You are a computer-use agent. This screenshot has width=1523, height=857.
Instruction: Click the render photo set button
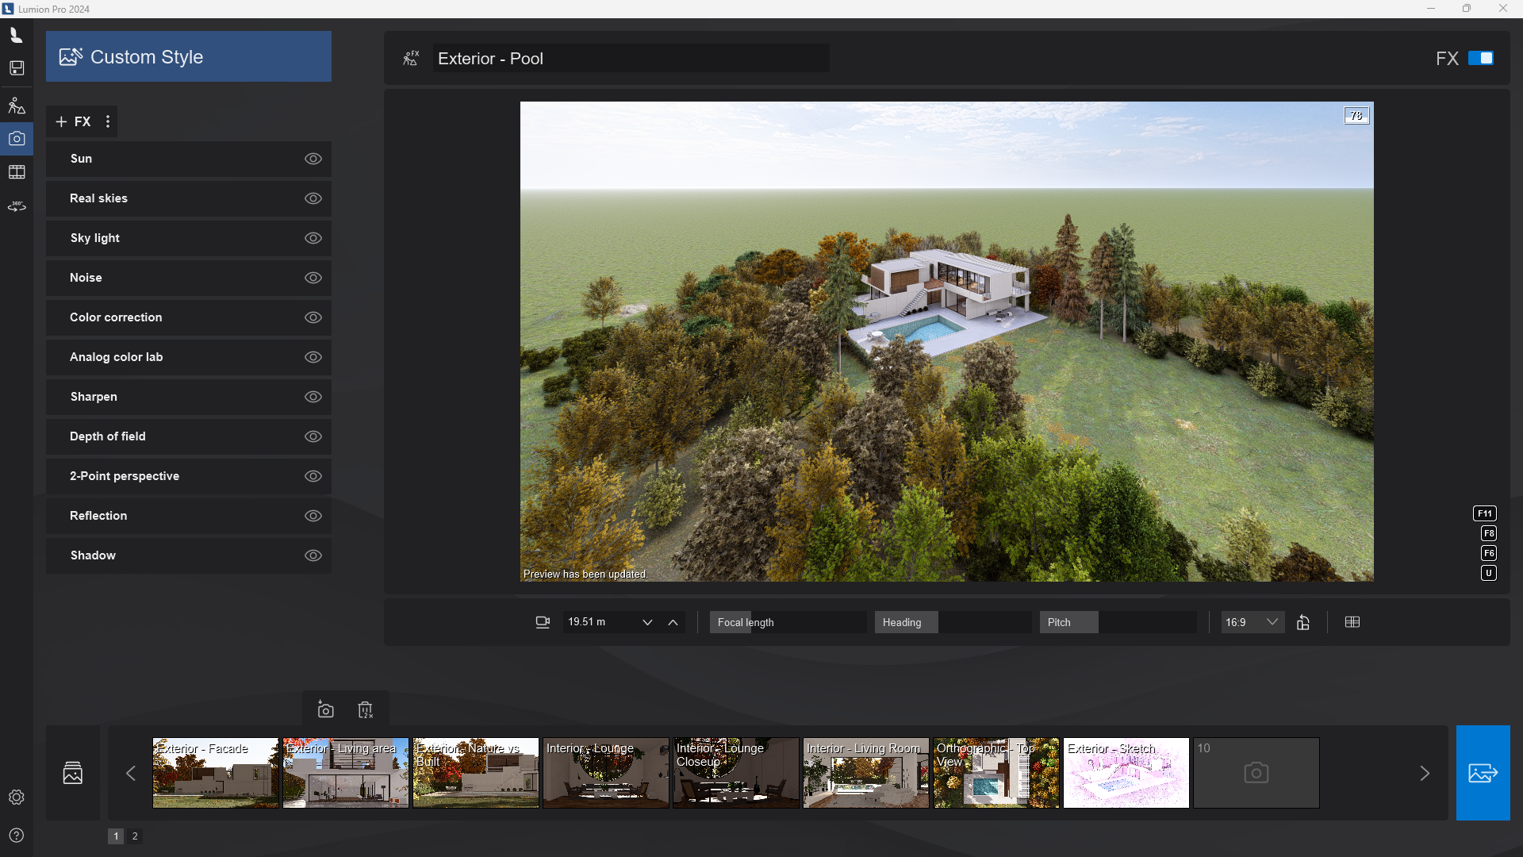tap(1483, 773)
